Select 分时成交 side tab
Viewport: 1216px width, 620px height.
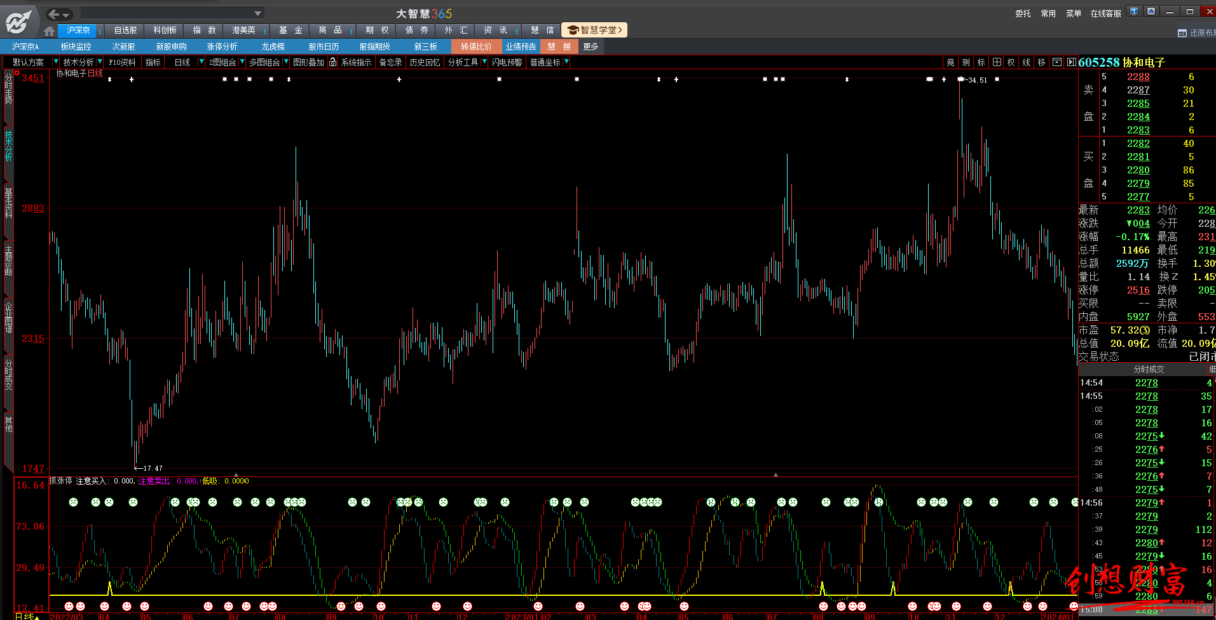click(8, 375)
